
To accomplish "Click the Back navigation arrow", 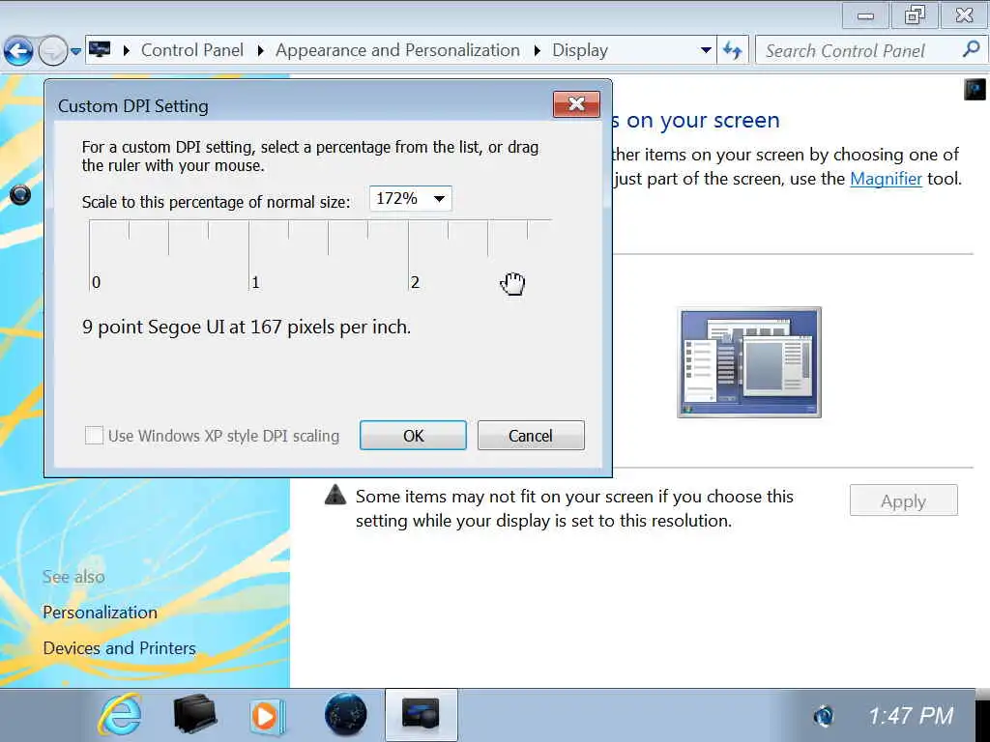I will coord(18,50).
